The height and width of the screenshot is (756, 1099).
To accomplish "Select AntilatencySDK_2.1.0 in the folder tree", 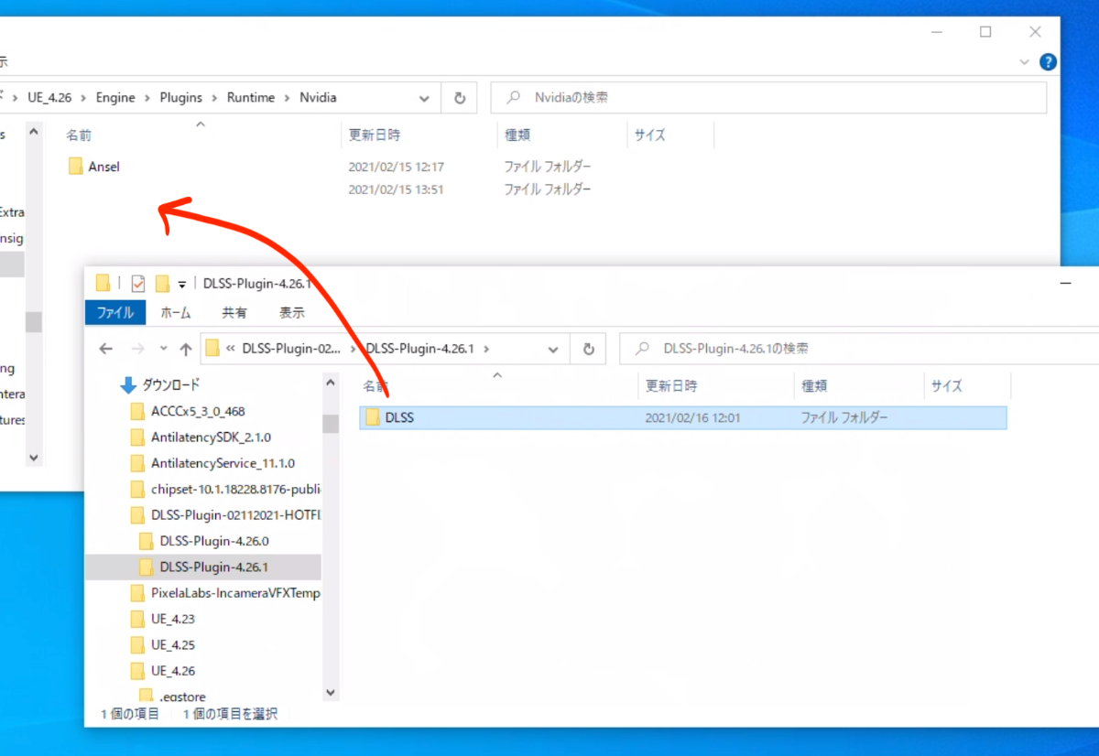I will 211,437.
